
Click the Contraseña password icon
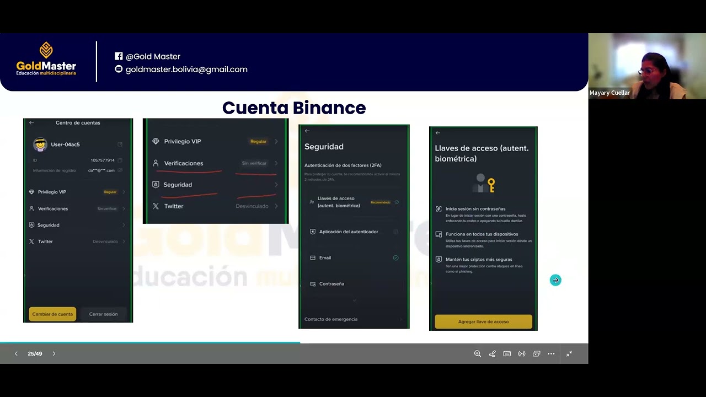point(313,284)
